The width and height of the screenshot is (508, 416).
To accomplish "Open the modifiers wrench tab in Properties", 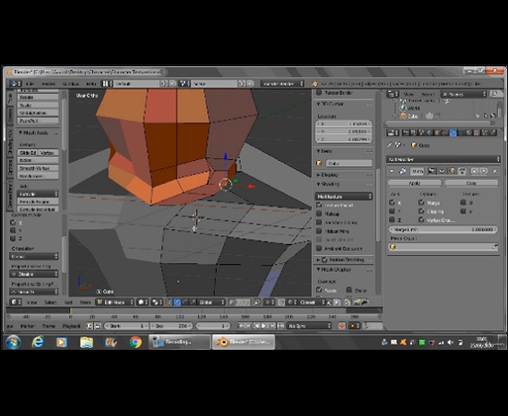I will tap(453, 132).
